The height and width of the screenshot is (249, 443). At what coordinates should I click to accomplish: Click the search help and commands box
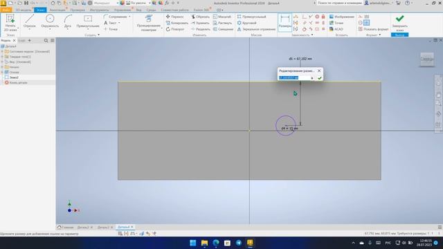339,3
